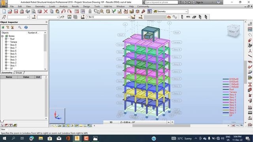Click the horizontal beam section icon
The width and height of the screenshot is (253, 142).
pos(188,17)
